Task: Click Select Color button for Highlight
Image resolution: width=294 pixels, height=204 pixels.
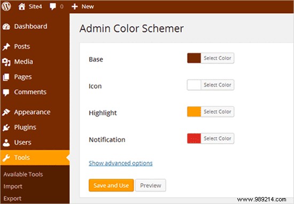Action: click(218, 112)
